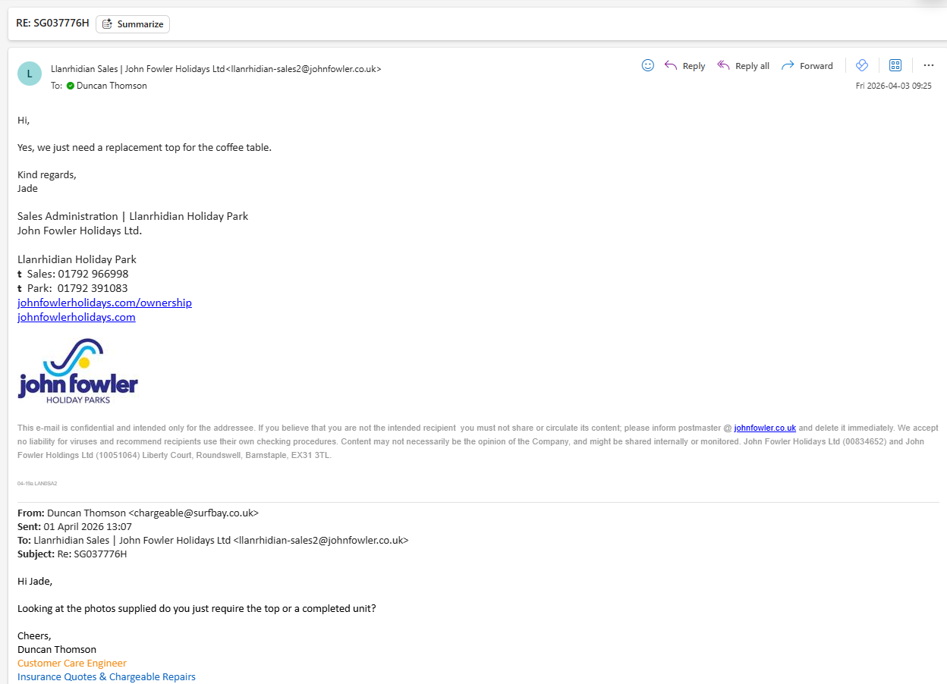
Task: Forward this email
Action: pyautogui.click(x=807, y=66)
